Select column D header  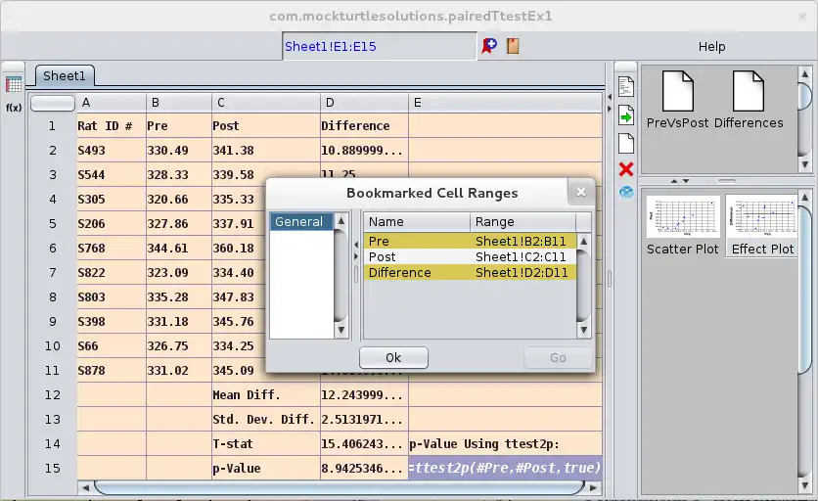(364, 103)
